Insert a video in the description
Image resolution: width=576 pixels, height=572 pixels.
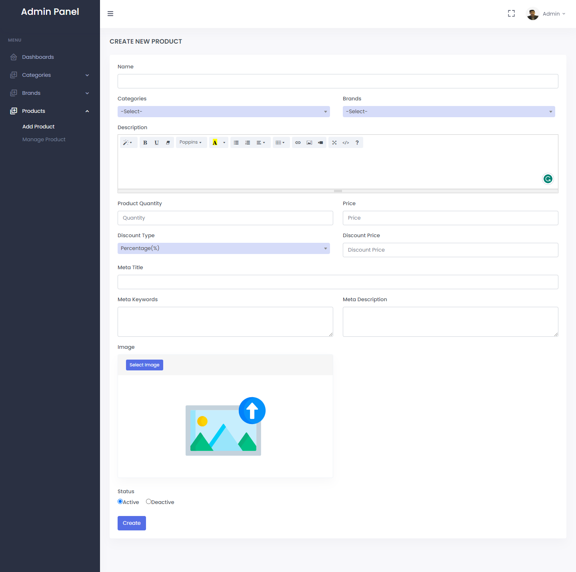point(320,142)
